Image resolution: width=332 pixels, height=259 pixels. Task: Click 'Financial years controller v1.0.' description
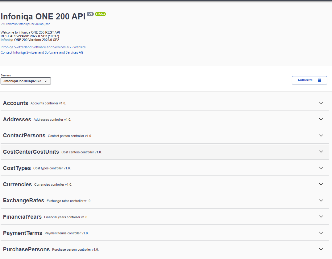pyautogui.click(x=66, y=217)
